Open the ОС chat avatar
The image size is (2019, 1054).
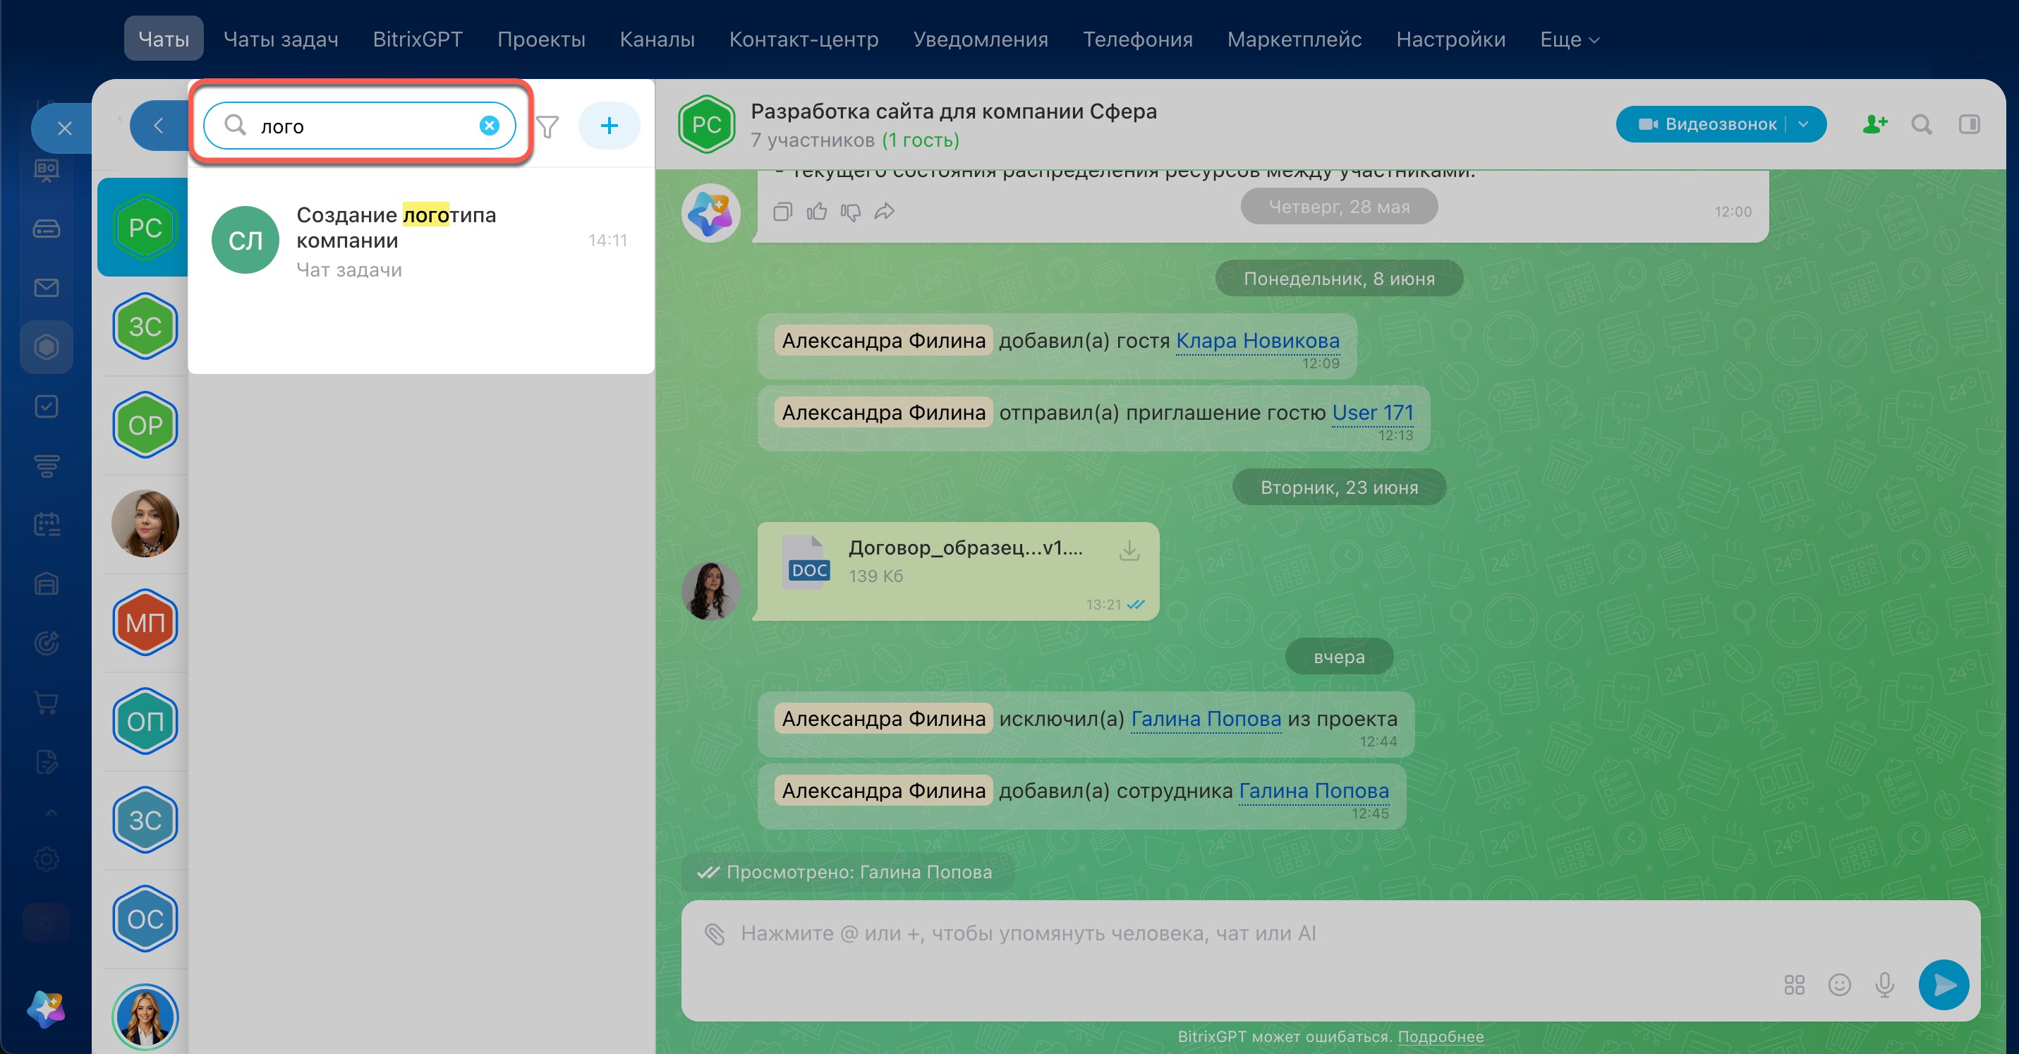coord(145,919)
